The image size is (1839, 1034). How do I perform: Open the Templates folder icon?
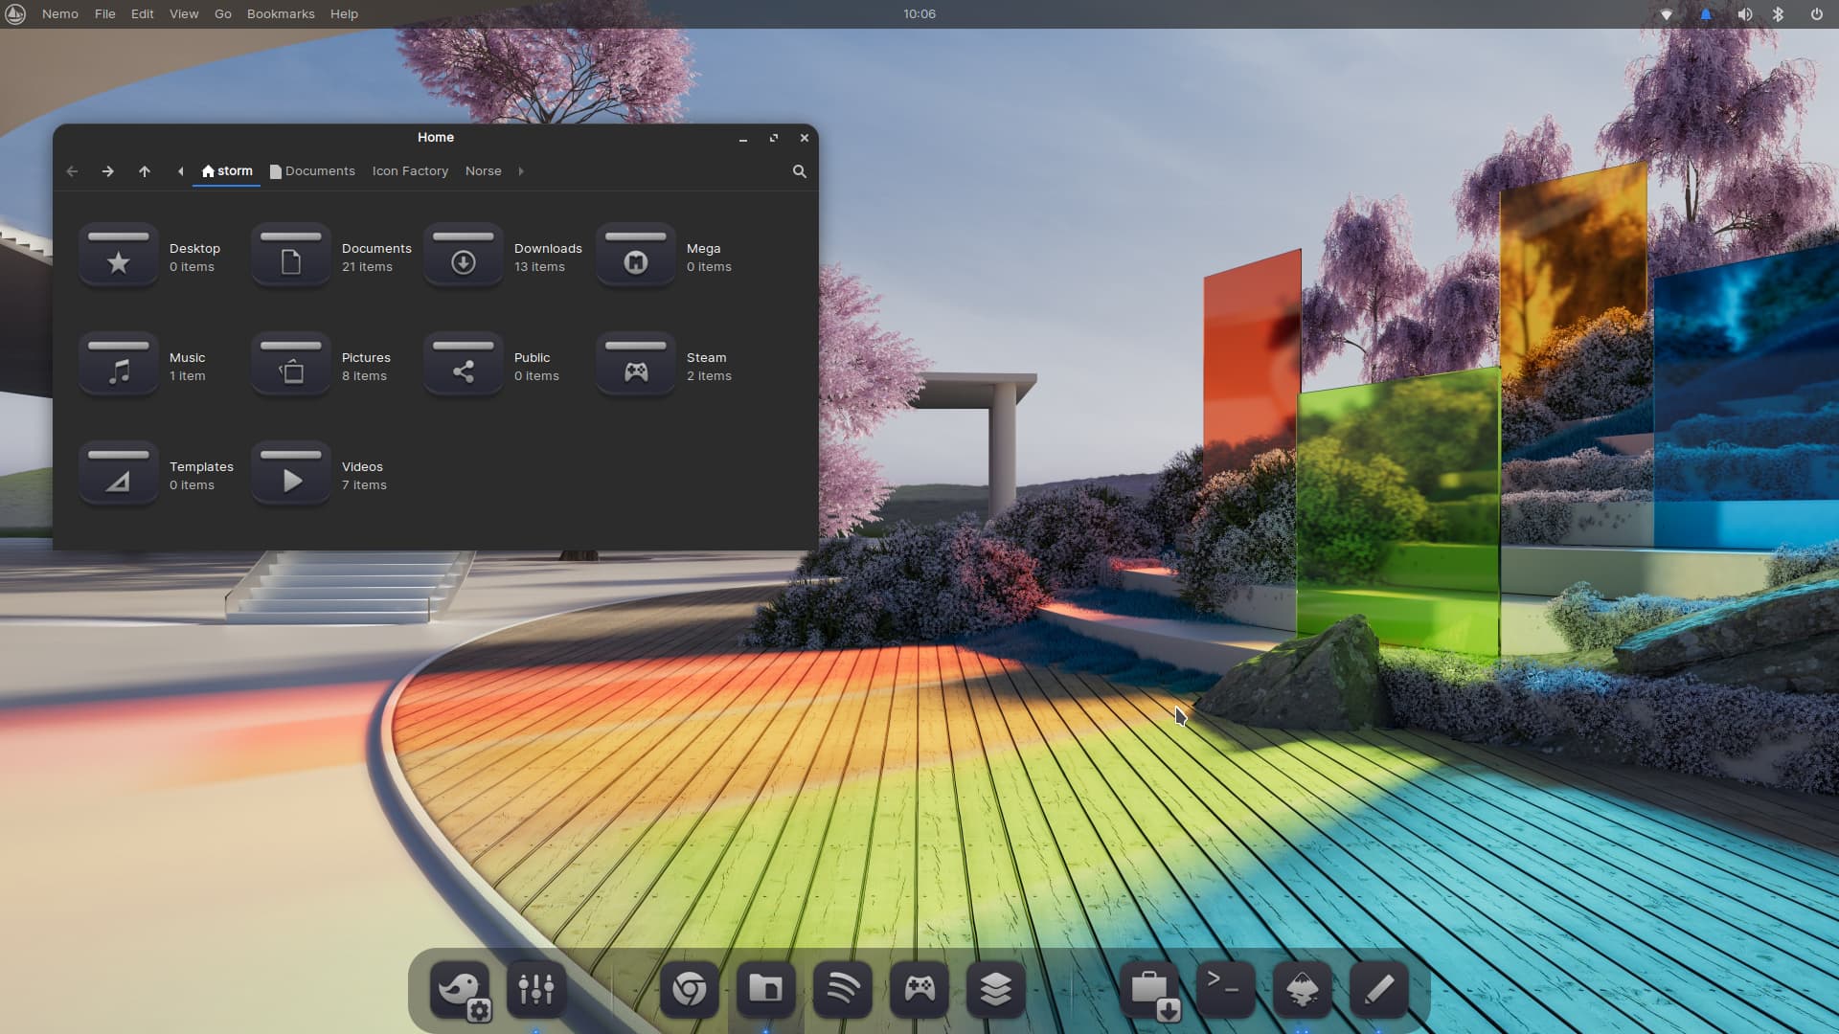(118, 474)
